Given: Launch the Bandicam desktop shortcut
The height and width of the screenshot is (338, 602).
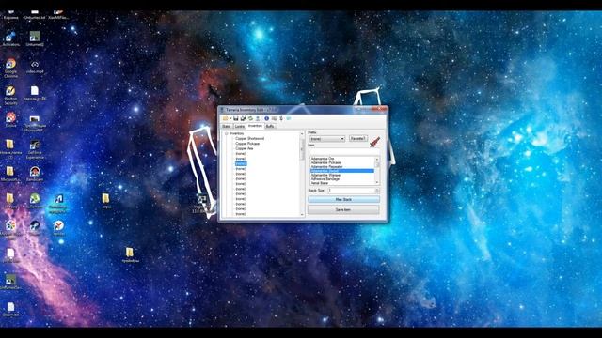Looking at the screenshot, I should pos(35,174).
